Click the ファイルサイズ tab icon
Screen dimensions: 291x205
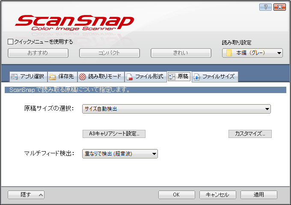coord(197,77)
